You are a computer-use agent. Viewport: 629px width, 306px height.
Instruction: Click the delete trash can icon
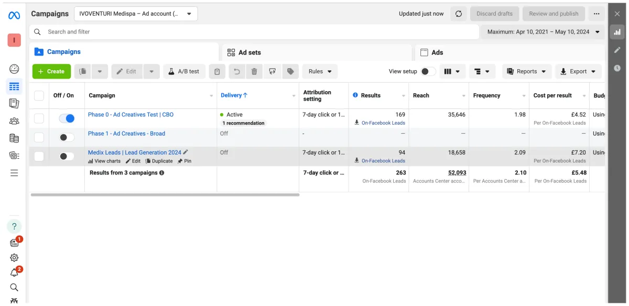[254, 71]
